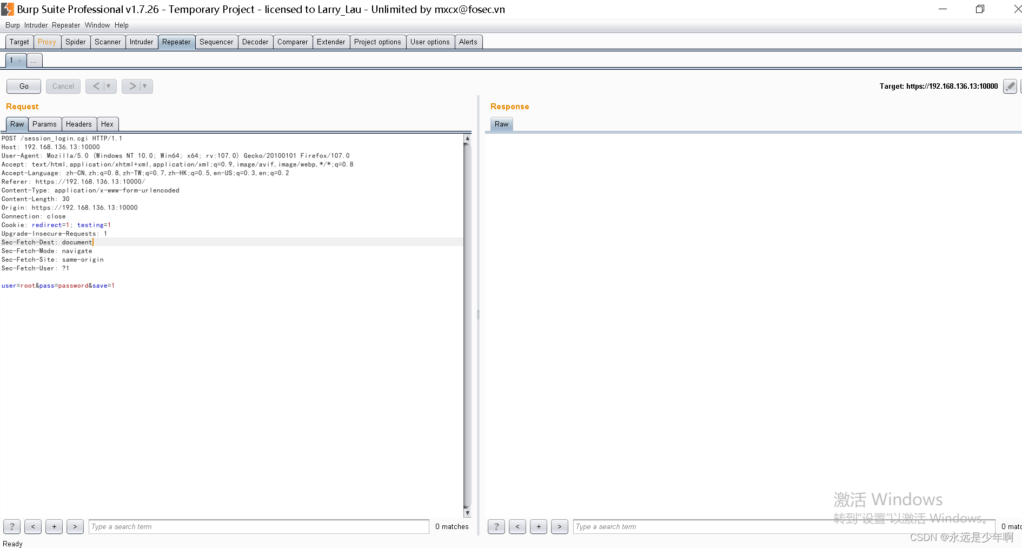Switch to the Spider tab
Viewport: 1022px width, 548px height.
point(76,42)
